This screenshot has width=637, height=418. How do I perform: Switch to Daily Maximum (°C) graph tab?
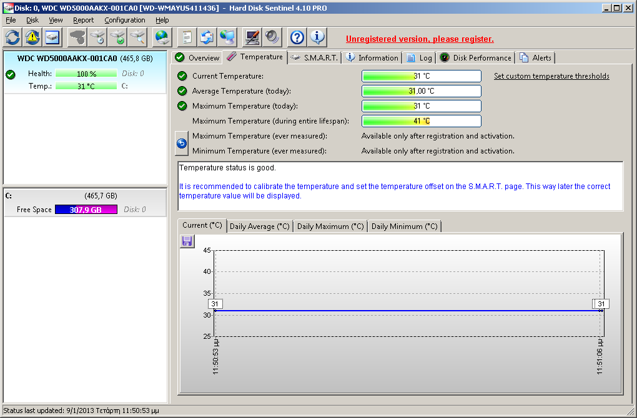(x=330, y=226)
